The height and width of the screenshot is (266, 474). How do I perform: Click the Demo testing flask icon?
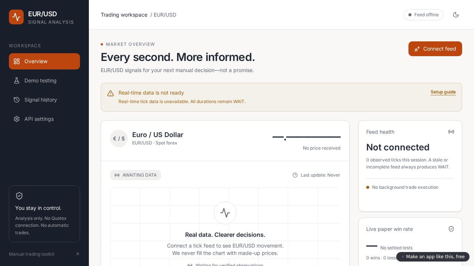pos(17,81)
